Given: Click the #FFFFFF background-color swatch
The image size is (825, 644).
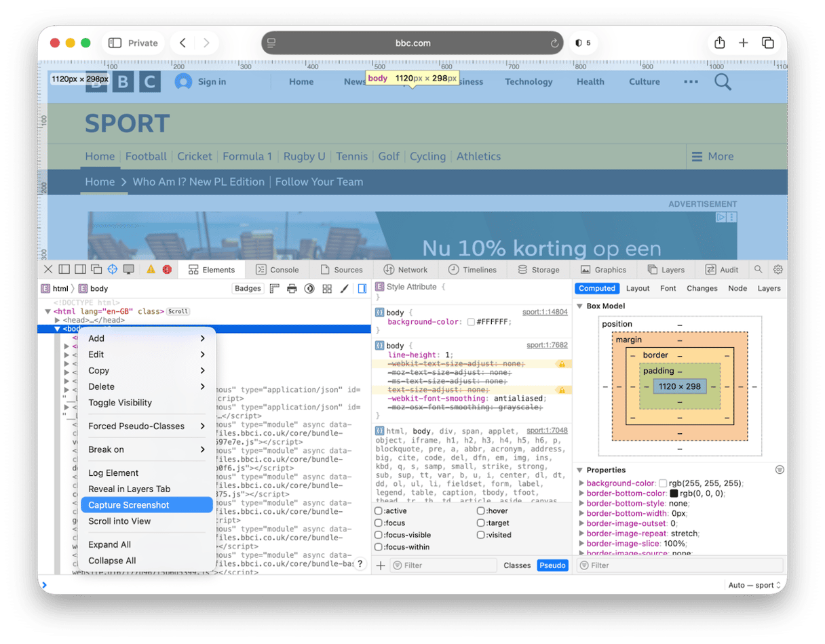Looking at the screenshot, I should click(471, 322).
